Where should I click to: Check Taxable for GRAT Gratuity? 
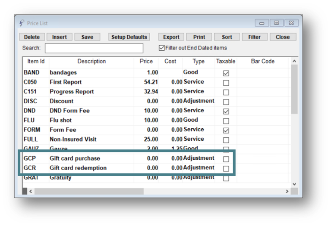tap(226, 178)
